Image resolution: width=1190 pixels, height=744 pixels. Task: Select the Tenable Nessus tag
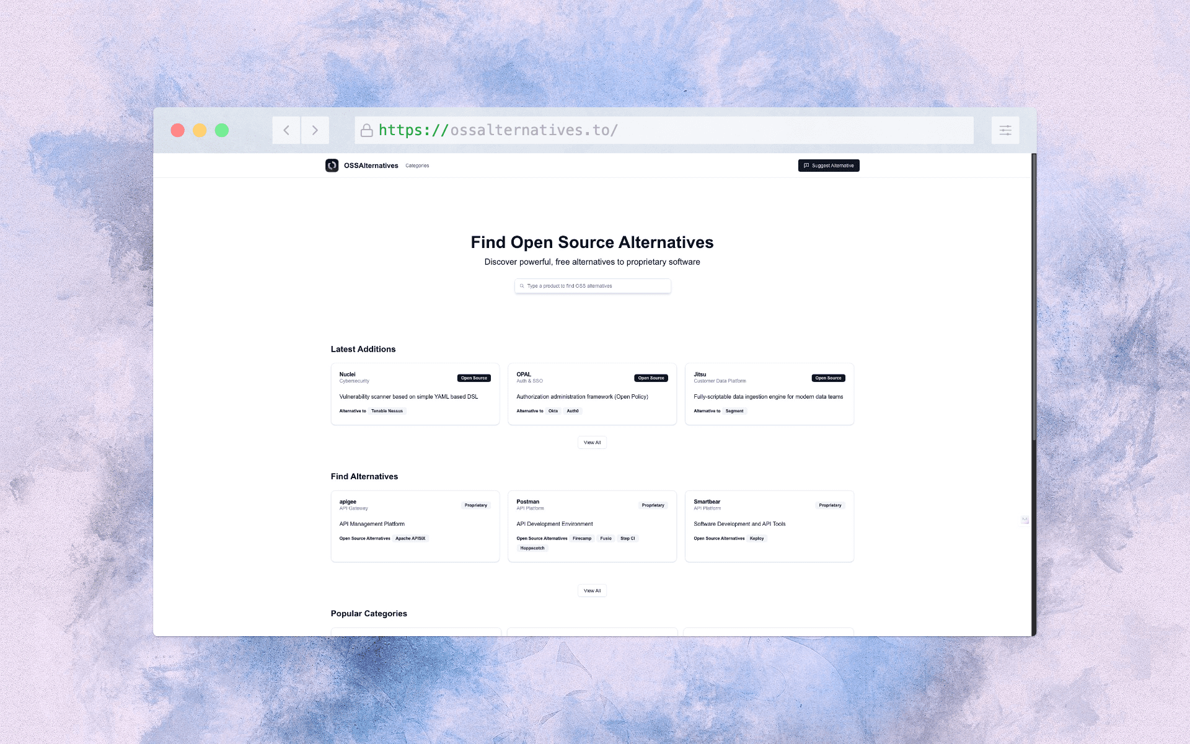pos(387,411)
